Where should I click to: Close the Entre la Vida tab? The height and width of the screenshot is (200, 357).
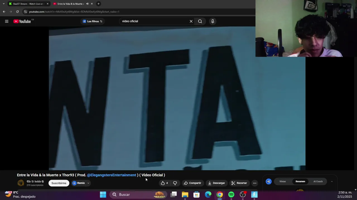pos(92,4)
